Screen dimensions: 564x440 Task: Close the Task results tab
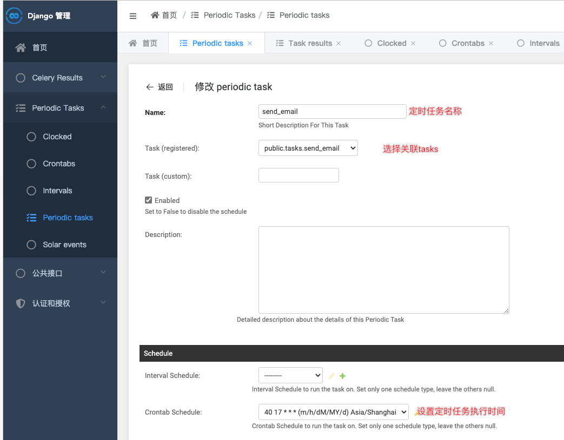[339, 44]
